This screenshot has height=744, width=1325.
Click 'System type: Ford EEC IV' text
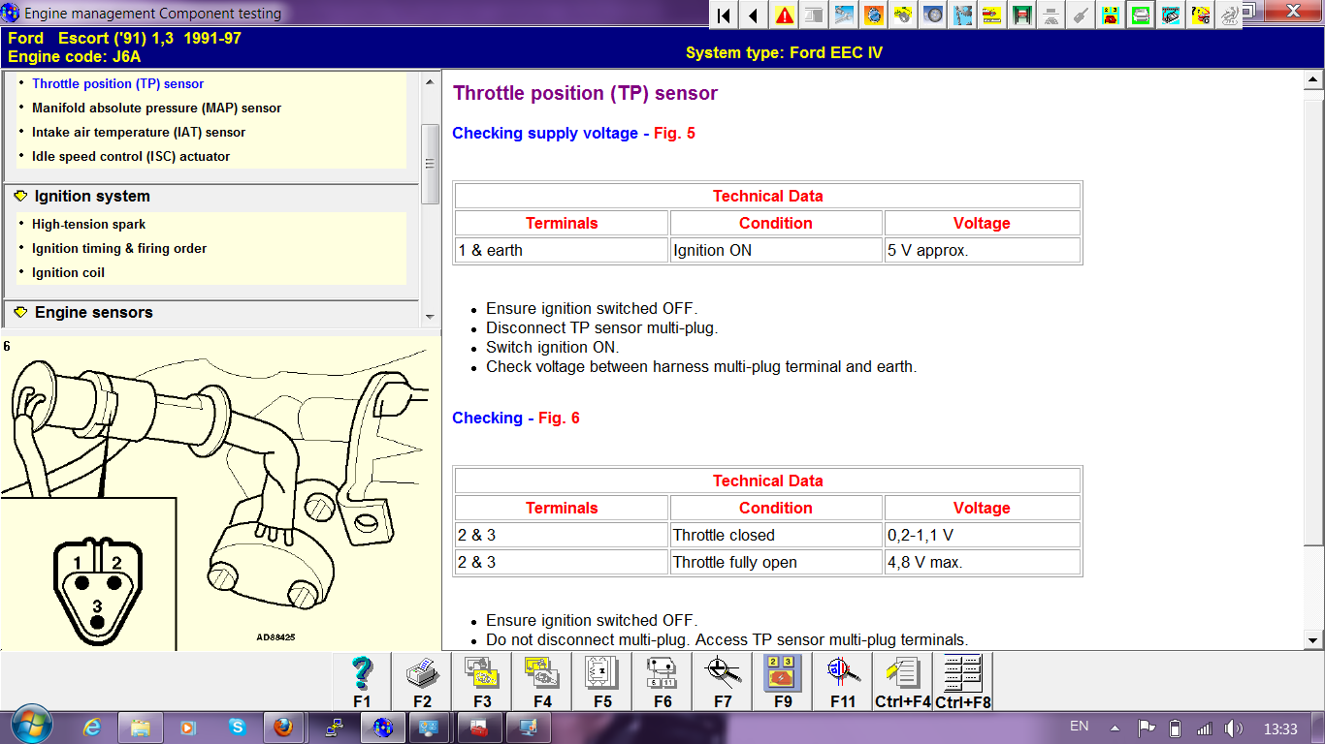click(784, 53)
